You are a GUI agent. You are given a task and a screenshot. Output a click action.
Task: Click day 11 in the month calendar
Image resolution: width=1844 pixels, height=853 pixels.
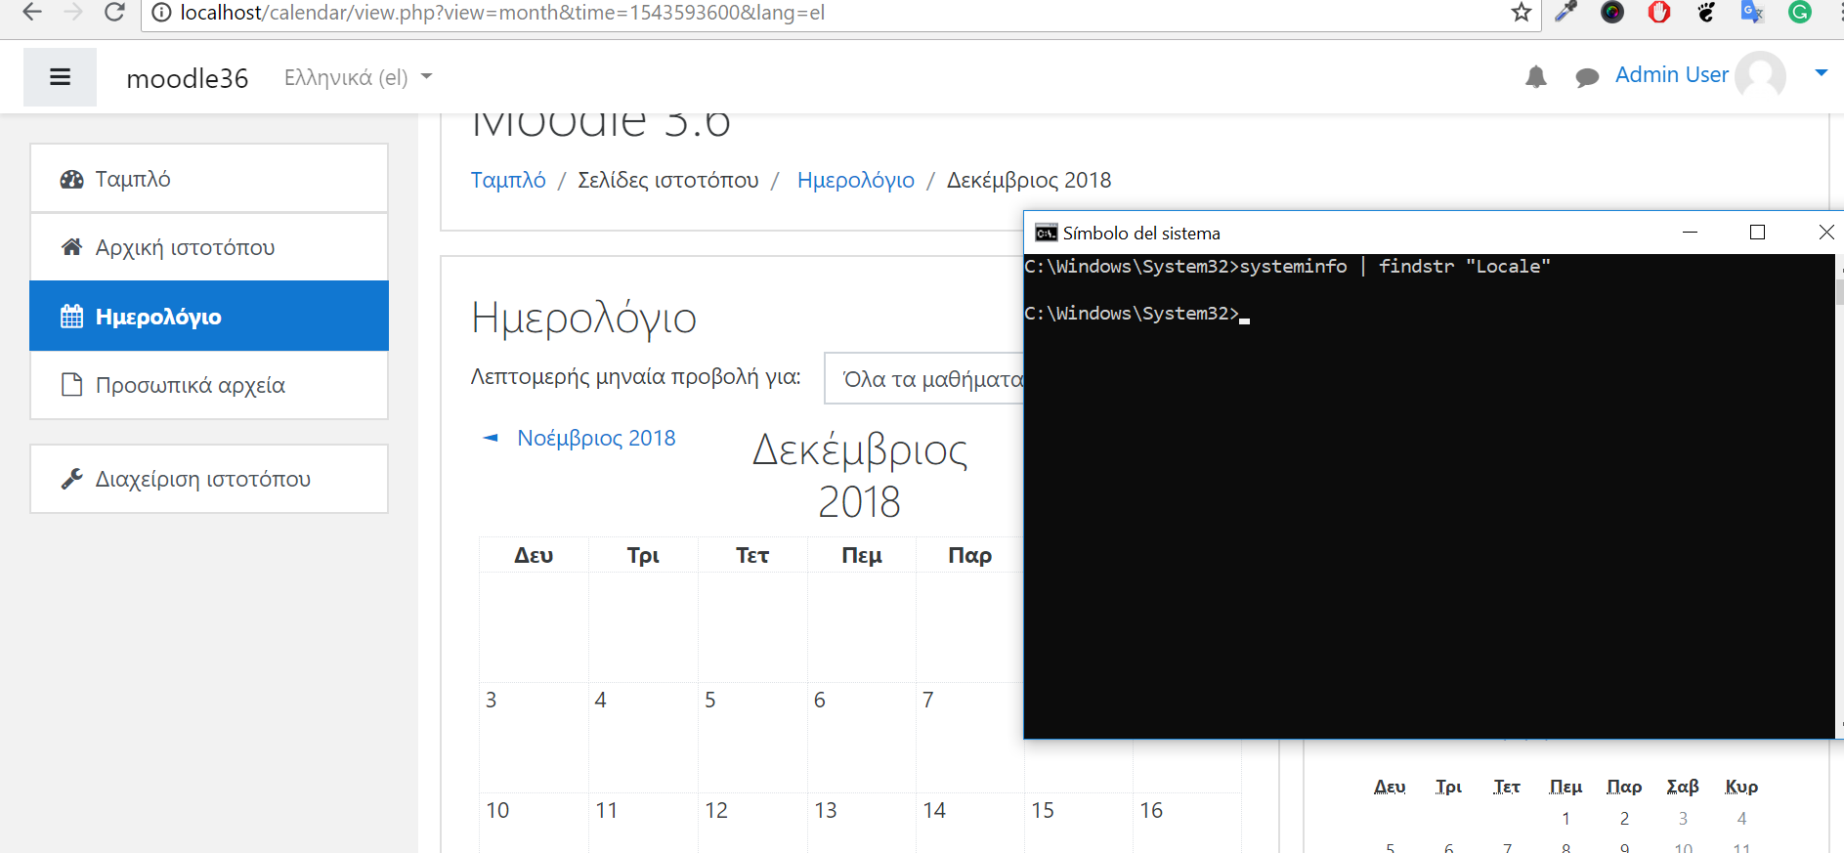click(607, 810)
